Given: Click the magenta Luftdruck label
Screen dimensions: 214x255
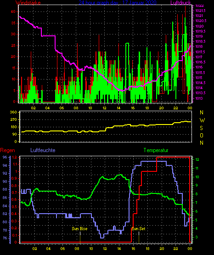Looking at the screenshot, I should pos(180,3).
